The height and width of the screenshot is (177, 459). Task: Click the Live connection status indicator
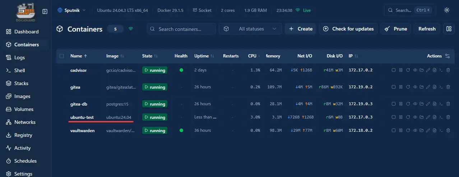click(303, 10)
